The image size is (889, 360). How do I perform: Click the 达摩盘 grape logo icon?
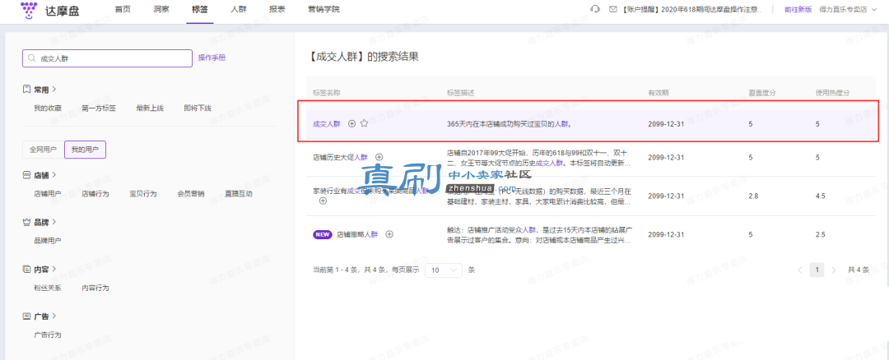[28, 8]
